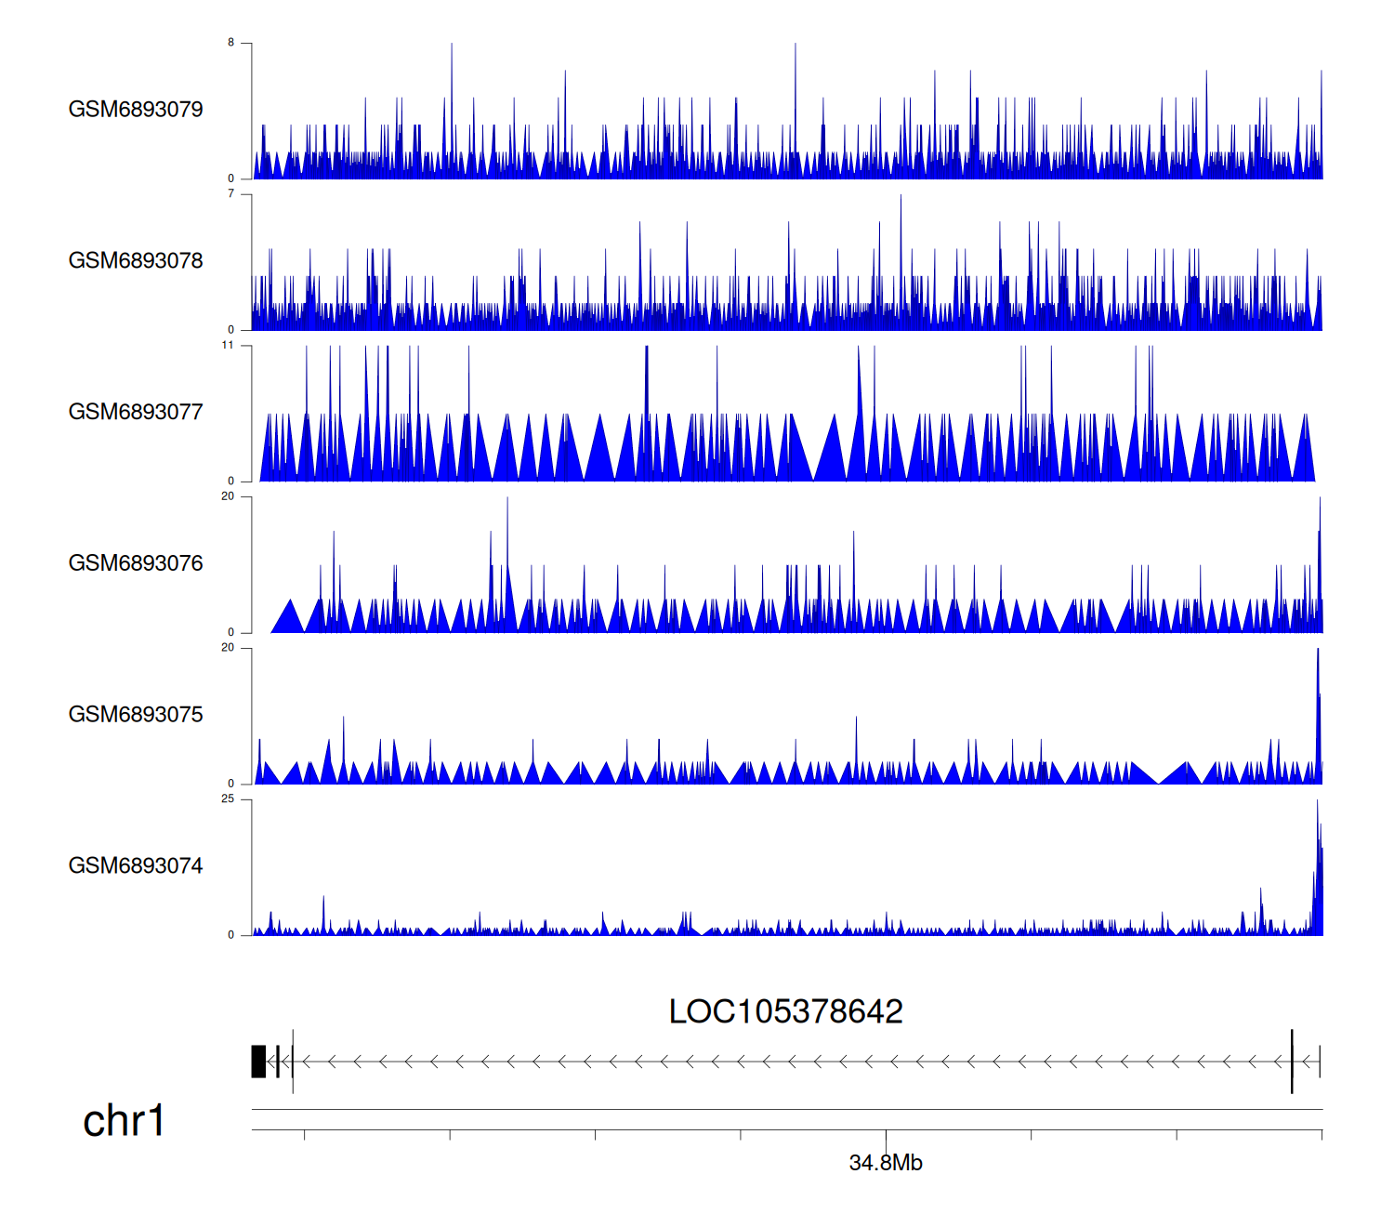Click the GSM6893075 track name
Screen dimensions: 1394x1227
coord(136,715)
